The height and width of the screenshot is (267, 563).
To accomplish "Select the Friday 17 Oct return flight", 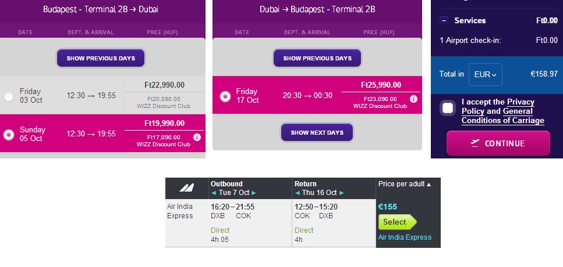I will [x=225, y=96].
